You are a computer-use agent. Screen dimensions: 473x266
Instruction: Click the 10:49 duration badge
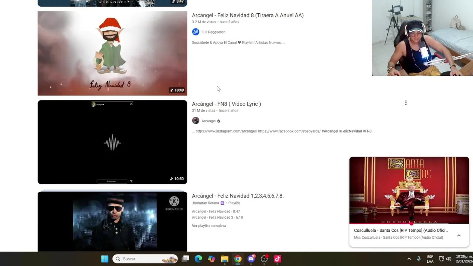[x=177, y=90]
